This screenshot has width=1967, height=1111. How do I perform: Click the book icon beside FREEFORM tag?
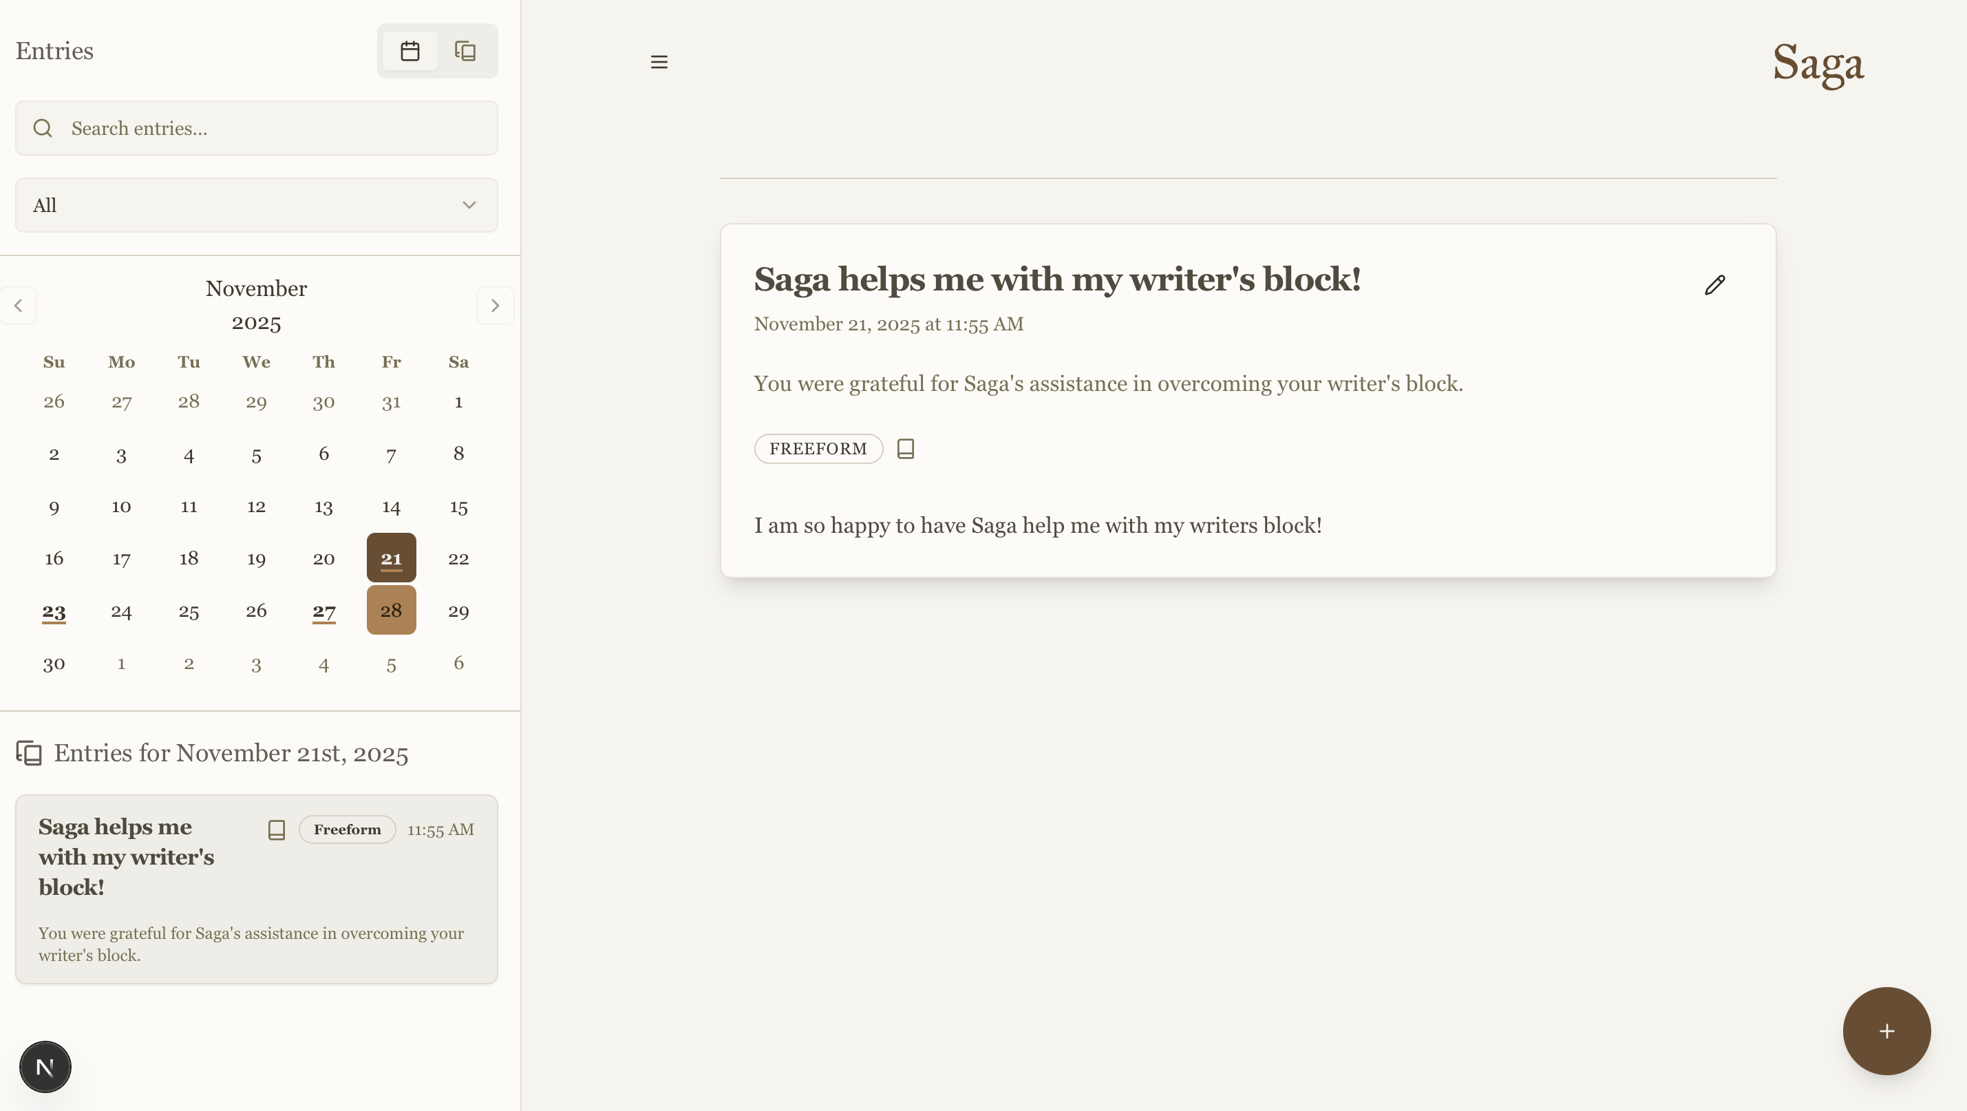(906, 449)
